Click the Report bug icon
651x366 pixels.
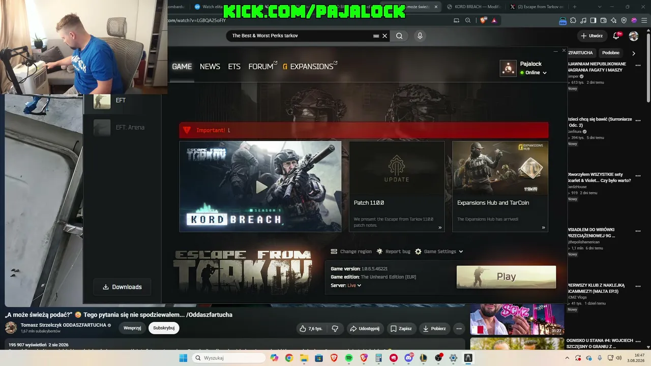pyautogui.click(x=379, y=252)
